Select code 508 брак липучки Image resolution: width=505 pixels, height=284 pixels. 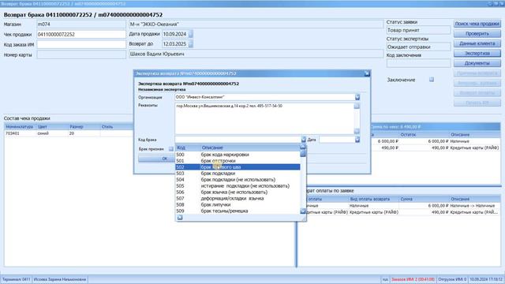coord(238,205)
